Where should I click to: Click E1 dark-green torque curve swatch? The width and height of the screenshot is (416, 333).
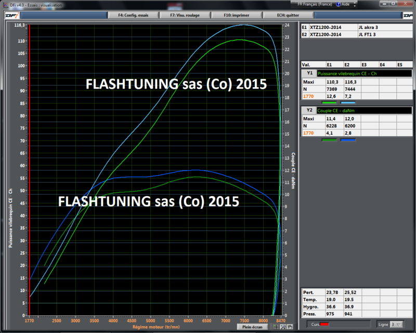click(x=329, y=139)
